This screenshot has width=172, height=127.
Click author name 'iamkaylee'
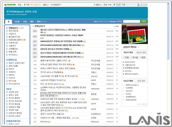(95, 89)
